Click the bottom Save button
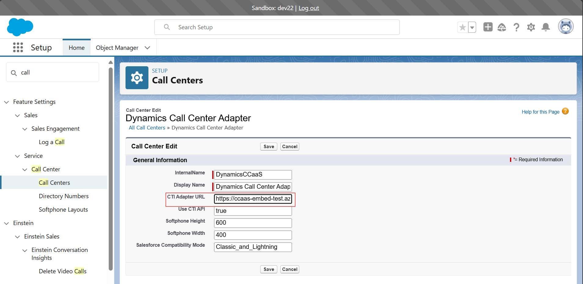This screenshot has height=284, width=583. (x=269, y=269)
